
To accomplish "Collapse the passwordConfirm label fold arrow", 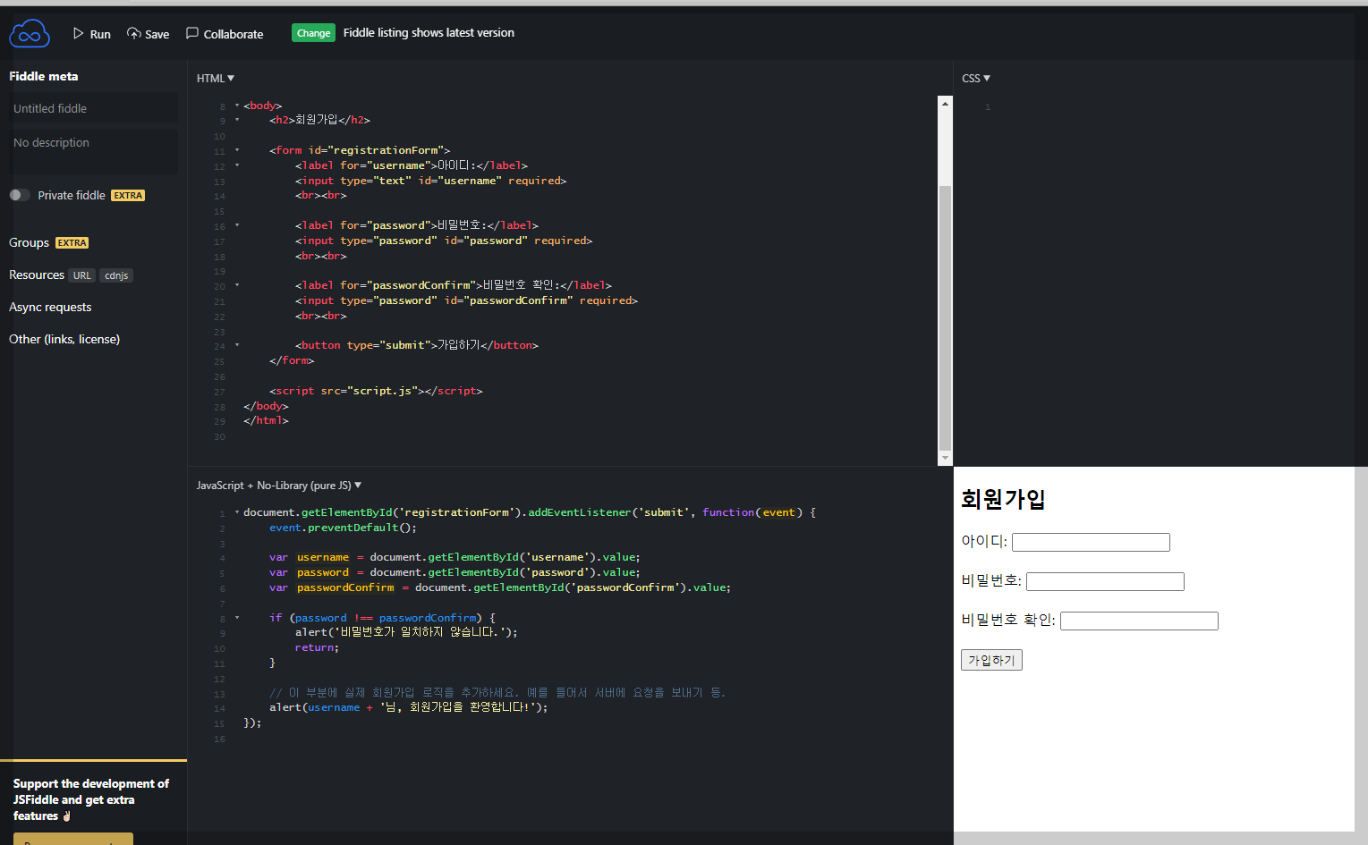I will coord(237,285).
